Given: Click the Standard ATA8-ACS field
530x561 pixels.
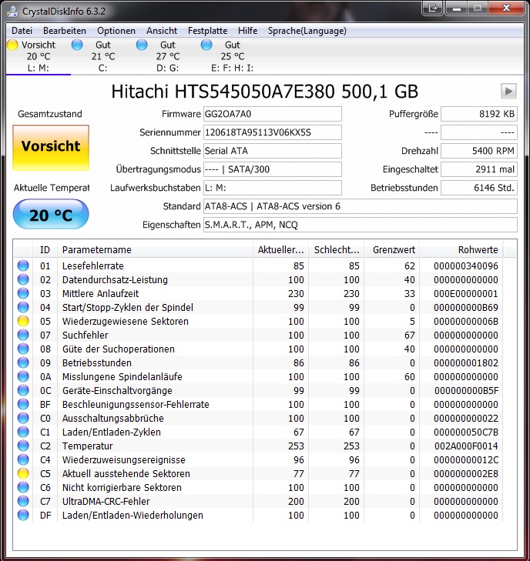Looking at the screenshot, I should click(x=361, y=206).
